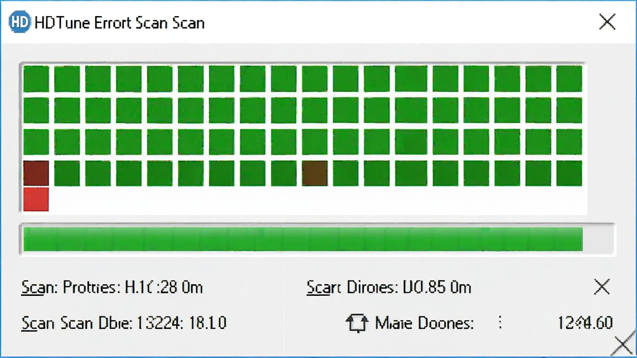The width and height of the screenshot is (637, 358).
Task: Click the first green block in the top row
Action: coord(35,79)
